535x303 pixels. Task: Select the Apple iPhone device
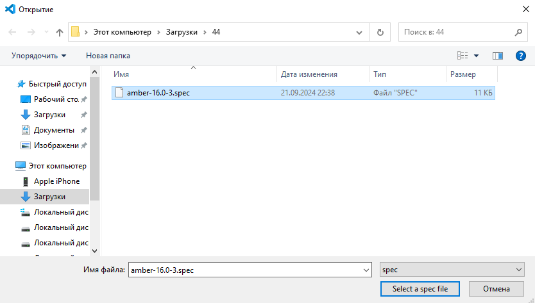tap(56, 181)
